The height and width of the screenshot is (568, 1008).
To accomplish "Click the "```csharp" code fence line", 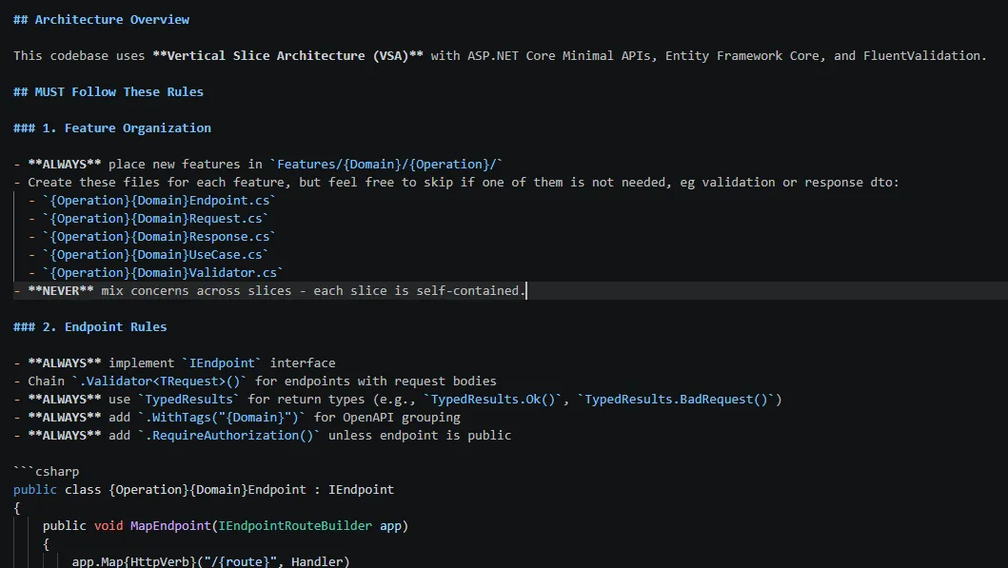I will pyautogui.click(x=47, y=471).
